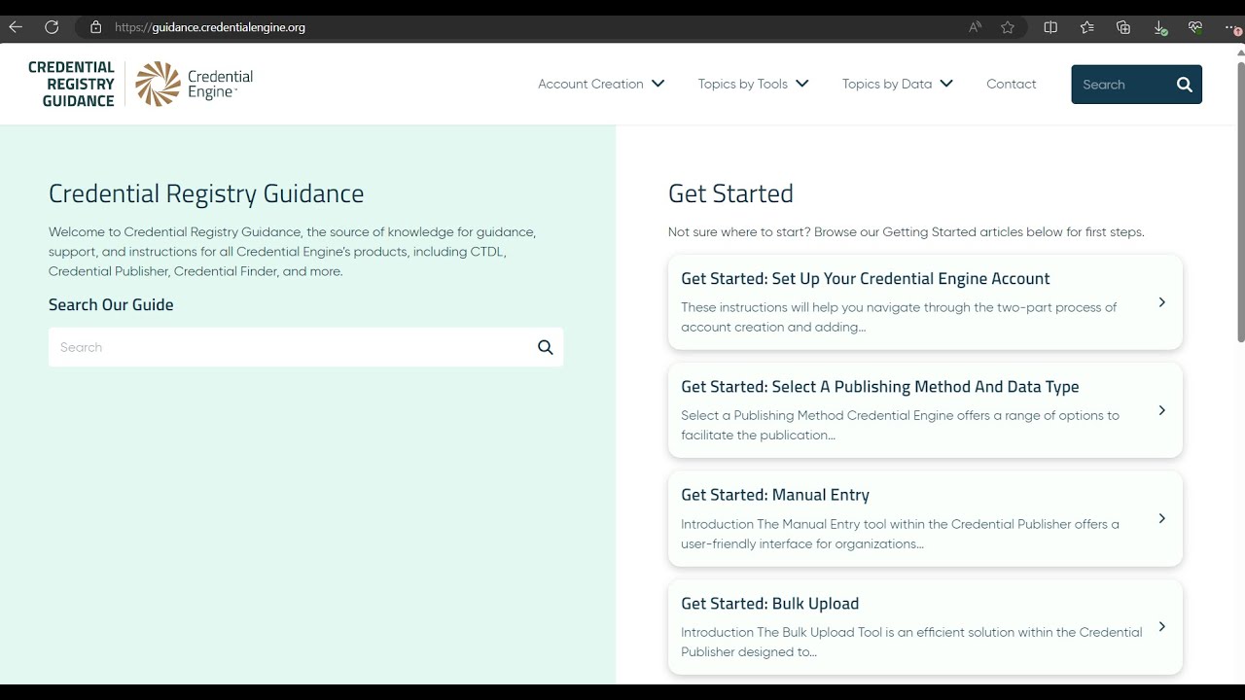
Task: Click the Get Started heading
Action: (x=730, y=193)
